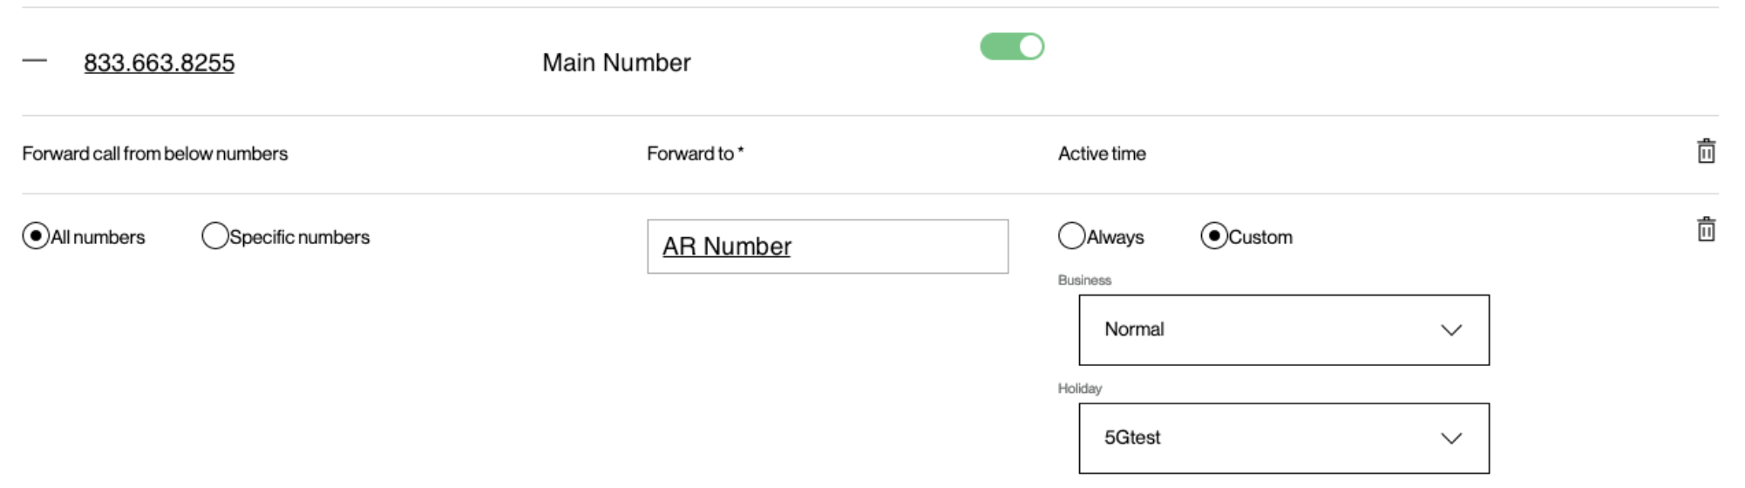
Task: Remove the AR Number forwarding rule via its trash icon
Action: click(1706, 229)
